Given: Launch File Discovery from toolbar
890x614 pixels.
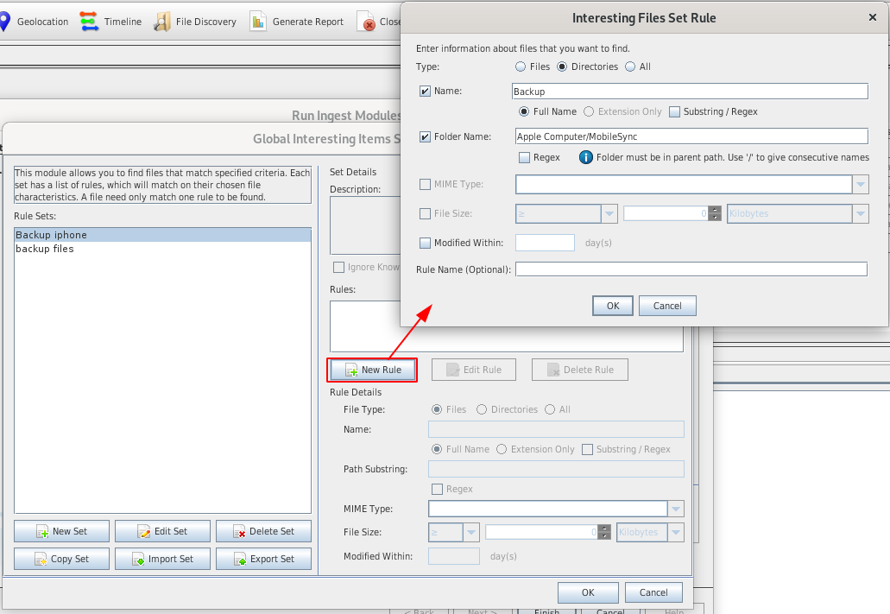Looking at the screenshot, I should pos(195,22).
